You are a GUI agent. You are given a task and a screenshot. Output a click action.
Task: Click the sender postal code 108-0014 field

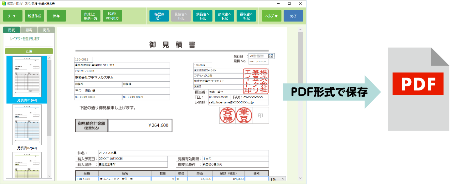(x=203, y=65)
